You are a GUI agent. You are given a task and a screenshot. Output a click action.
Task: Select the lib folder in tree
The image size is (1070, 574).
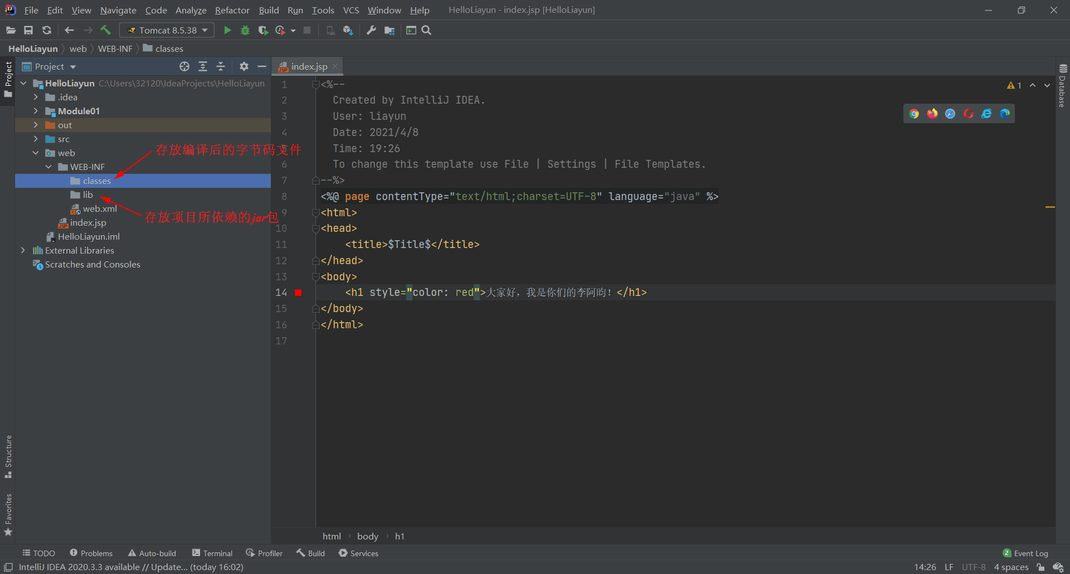[x=143, y=194]
